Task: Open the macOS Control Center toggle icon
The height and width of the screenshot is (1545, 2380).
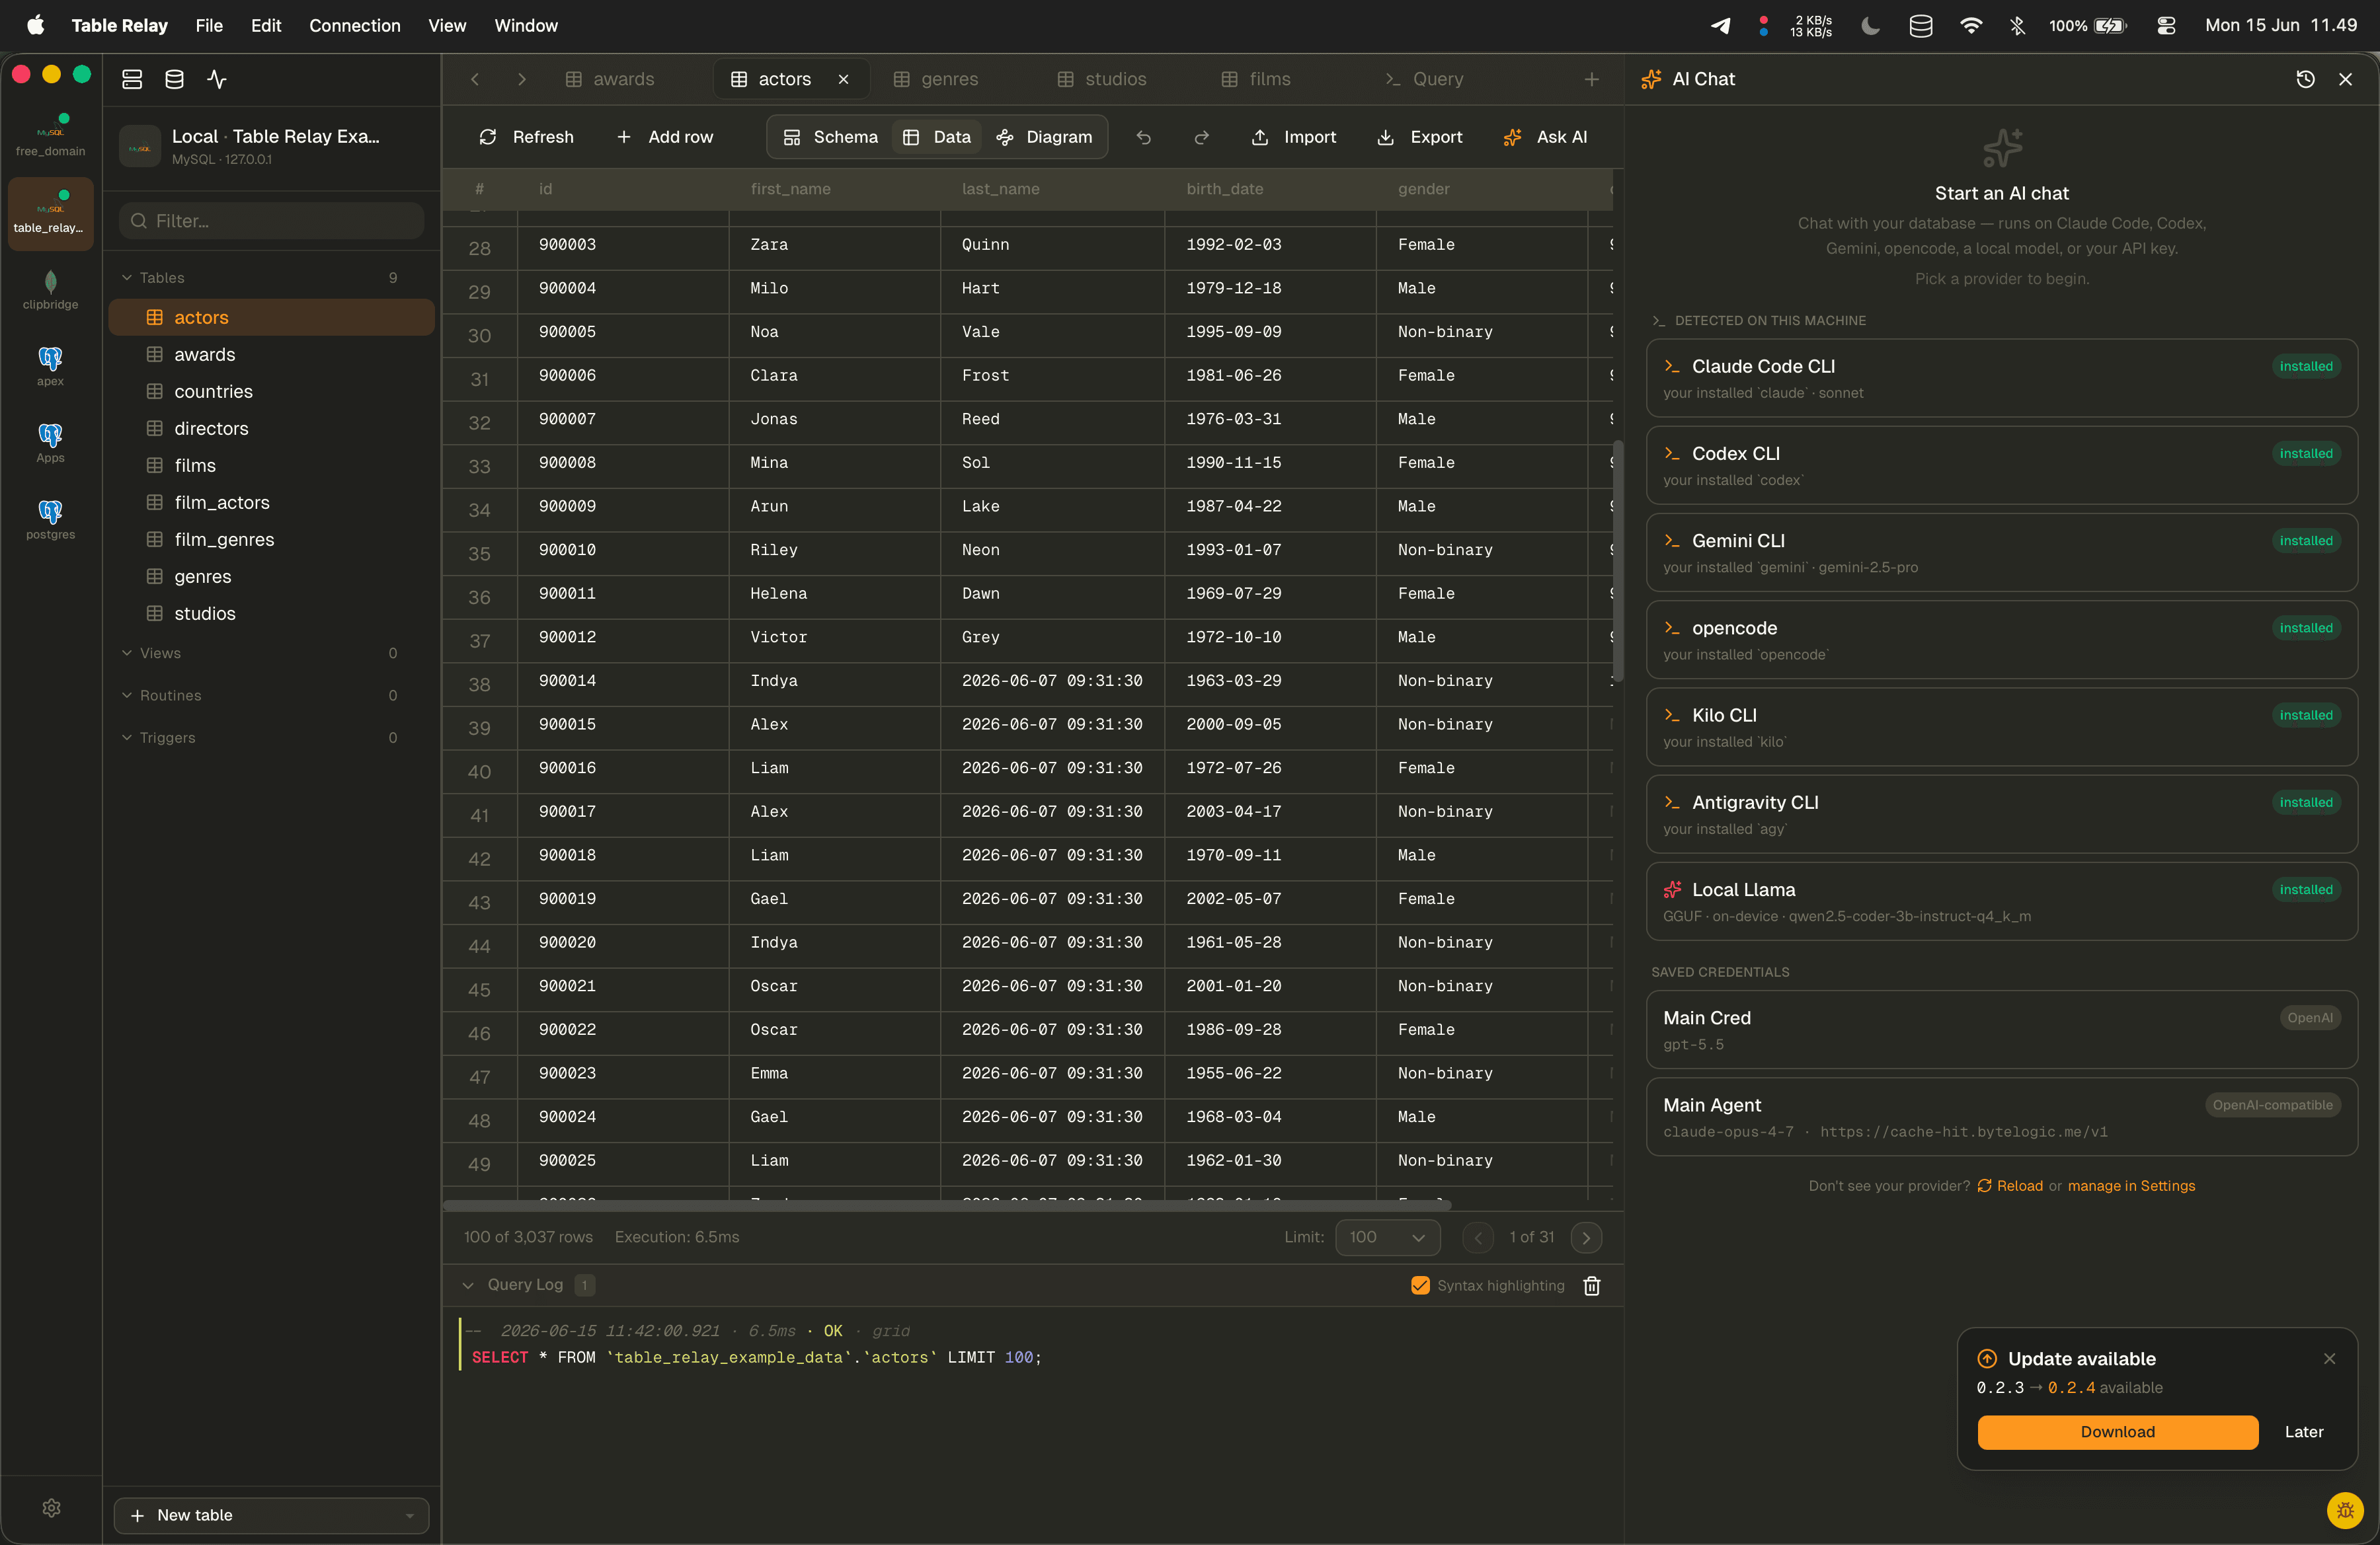Action: point(2166,26)
